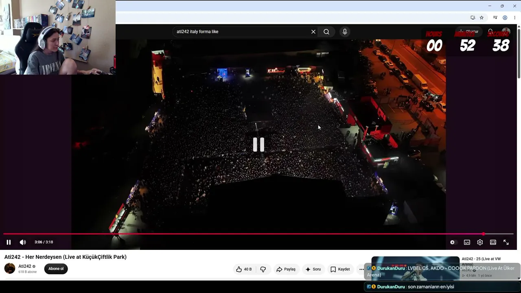The width and height of the screenshot is (521, 293).
Task: Click the Soru ask button
Action: 313,269
